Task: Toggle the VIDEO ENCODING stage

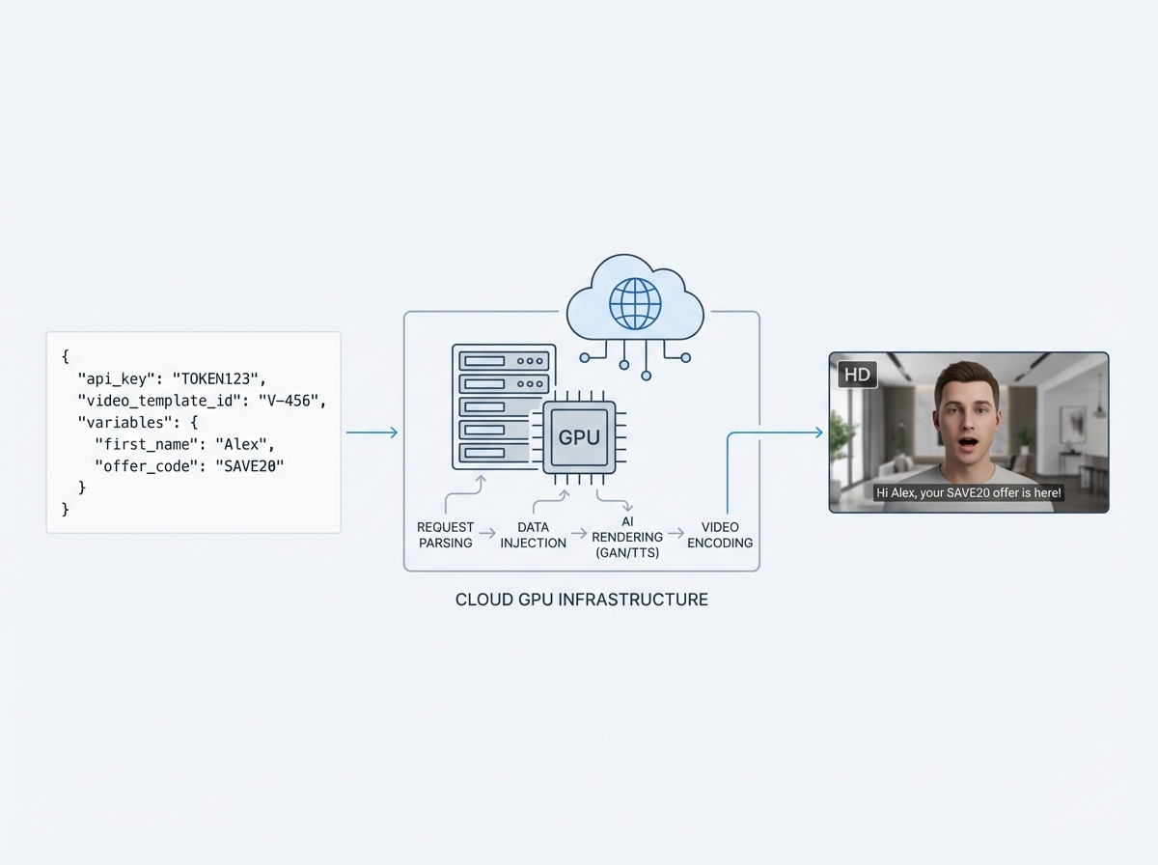Action: (719, 535)
